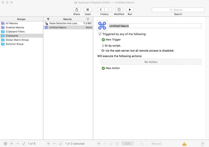
Task: Select the Clipboard Filters group
Action: [21, 32]
